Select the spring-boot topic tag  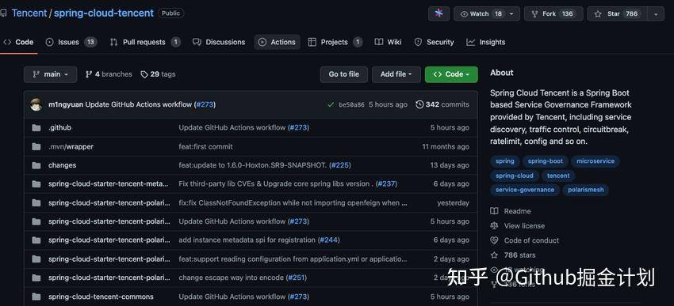pyautogui.click(x=546, y=161)
